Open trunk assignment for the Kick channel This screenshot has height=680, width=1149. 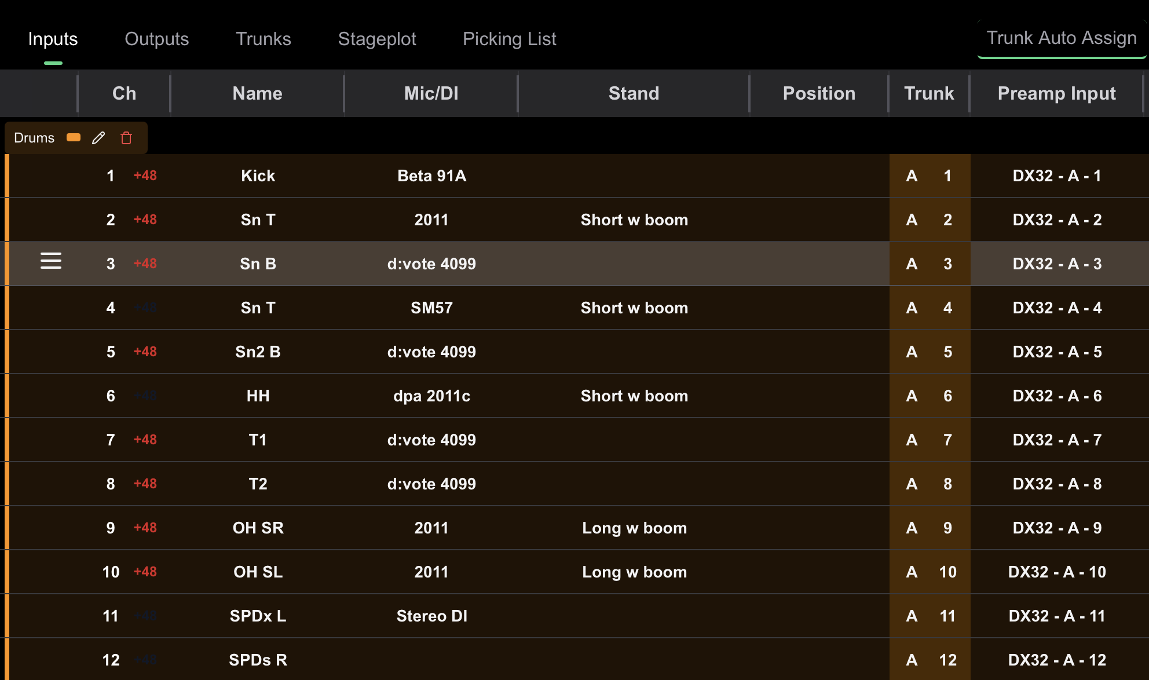point(929,176)
